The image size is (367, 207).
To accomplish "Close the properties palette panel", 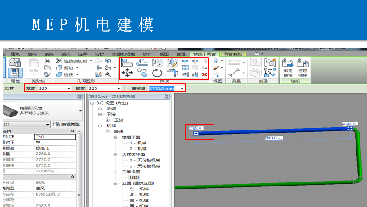I will (x=80, y=96).
